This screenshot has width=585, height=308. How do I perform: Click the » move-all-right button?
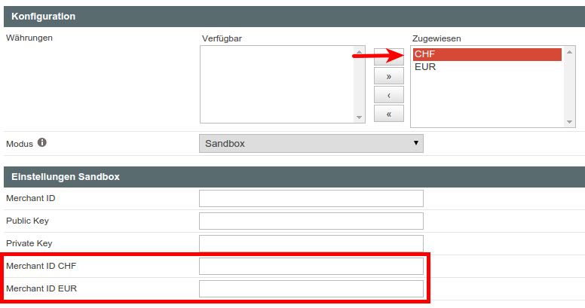[x=389, y=76]
